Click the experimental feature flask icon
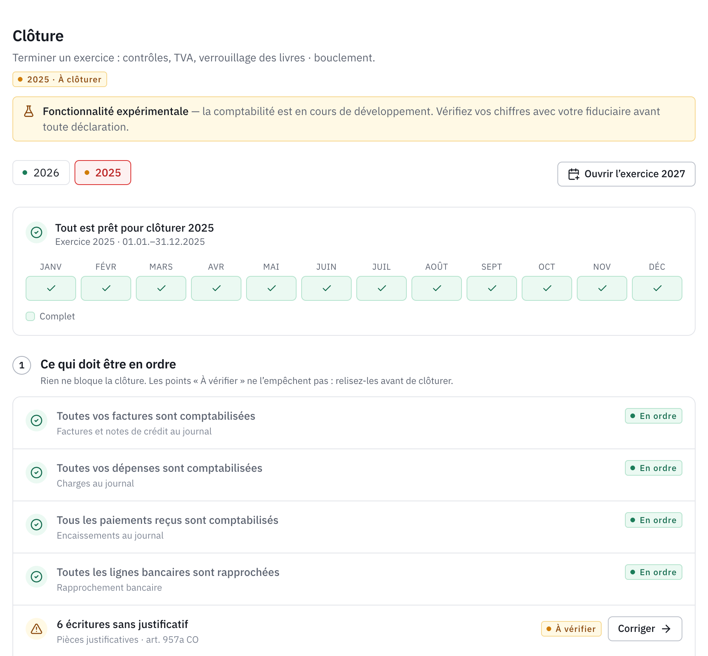Screen dimensions: 708x656 pos(29,111)
